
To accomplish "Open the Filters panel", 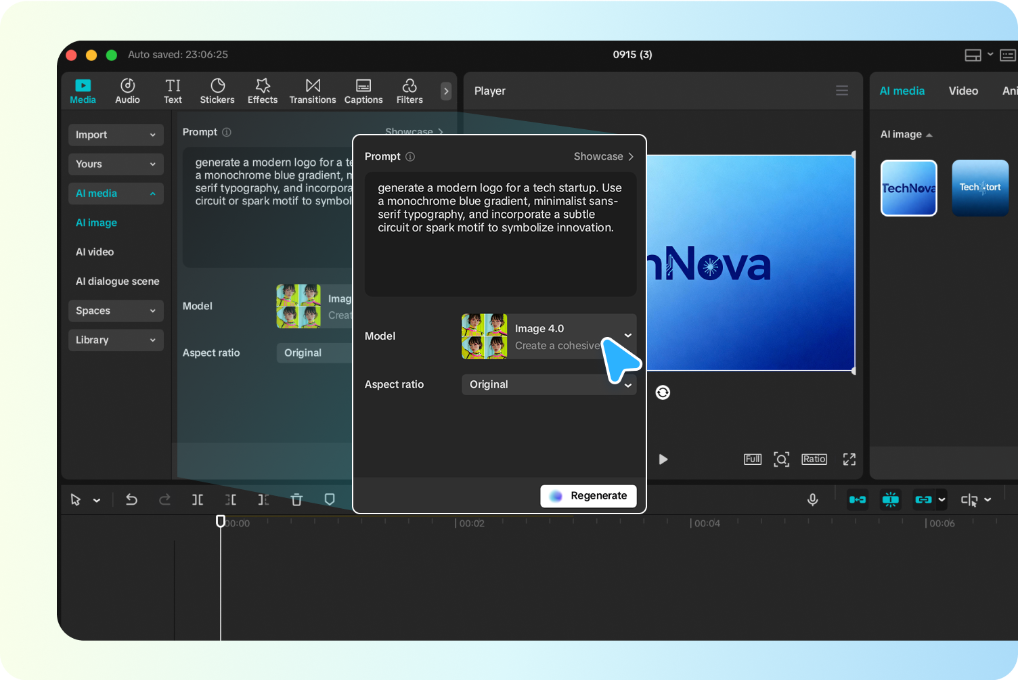I will tap(410, 91).
